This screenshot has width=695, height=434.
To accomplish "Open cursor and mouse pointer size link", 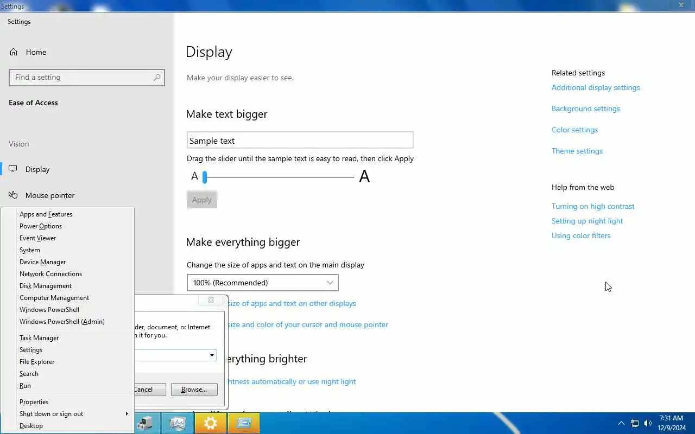I will (308, 324).
